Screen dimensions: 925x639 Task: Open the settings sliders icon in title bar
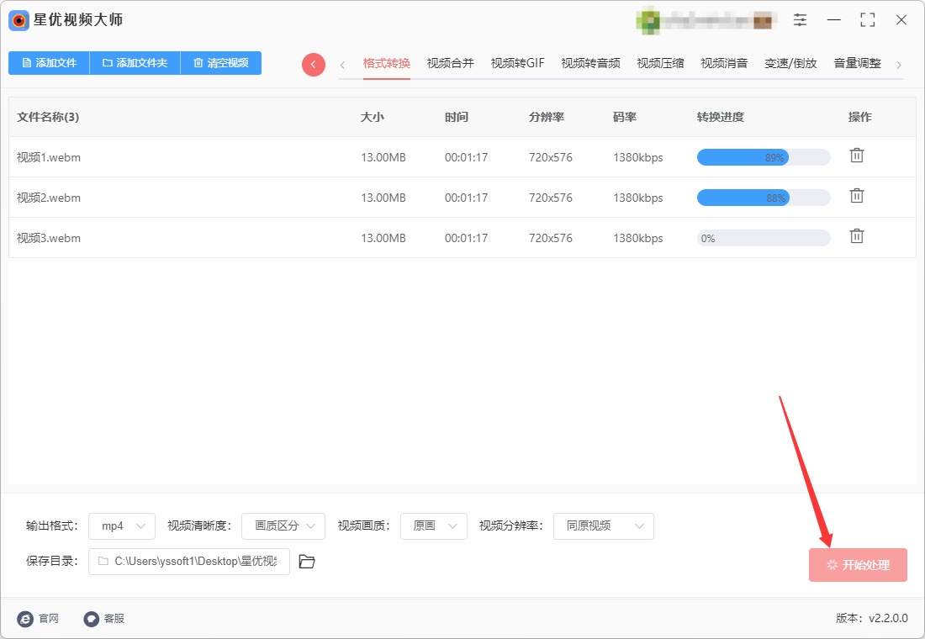click(800, 20)
